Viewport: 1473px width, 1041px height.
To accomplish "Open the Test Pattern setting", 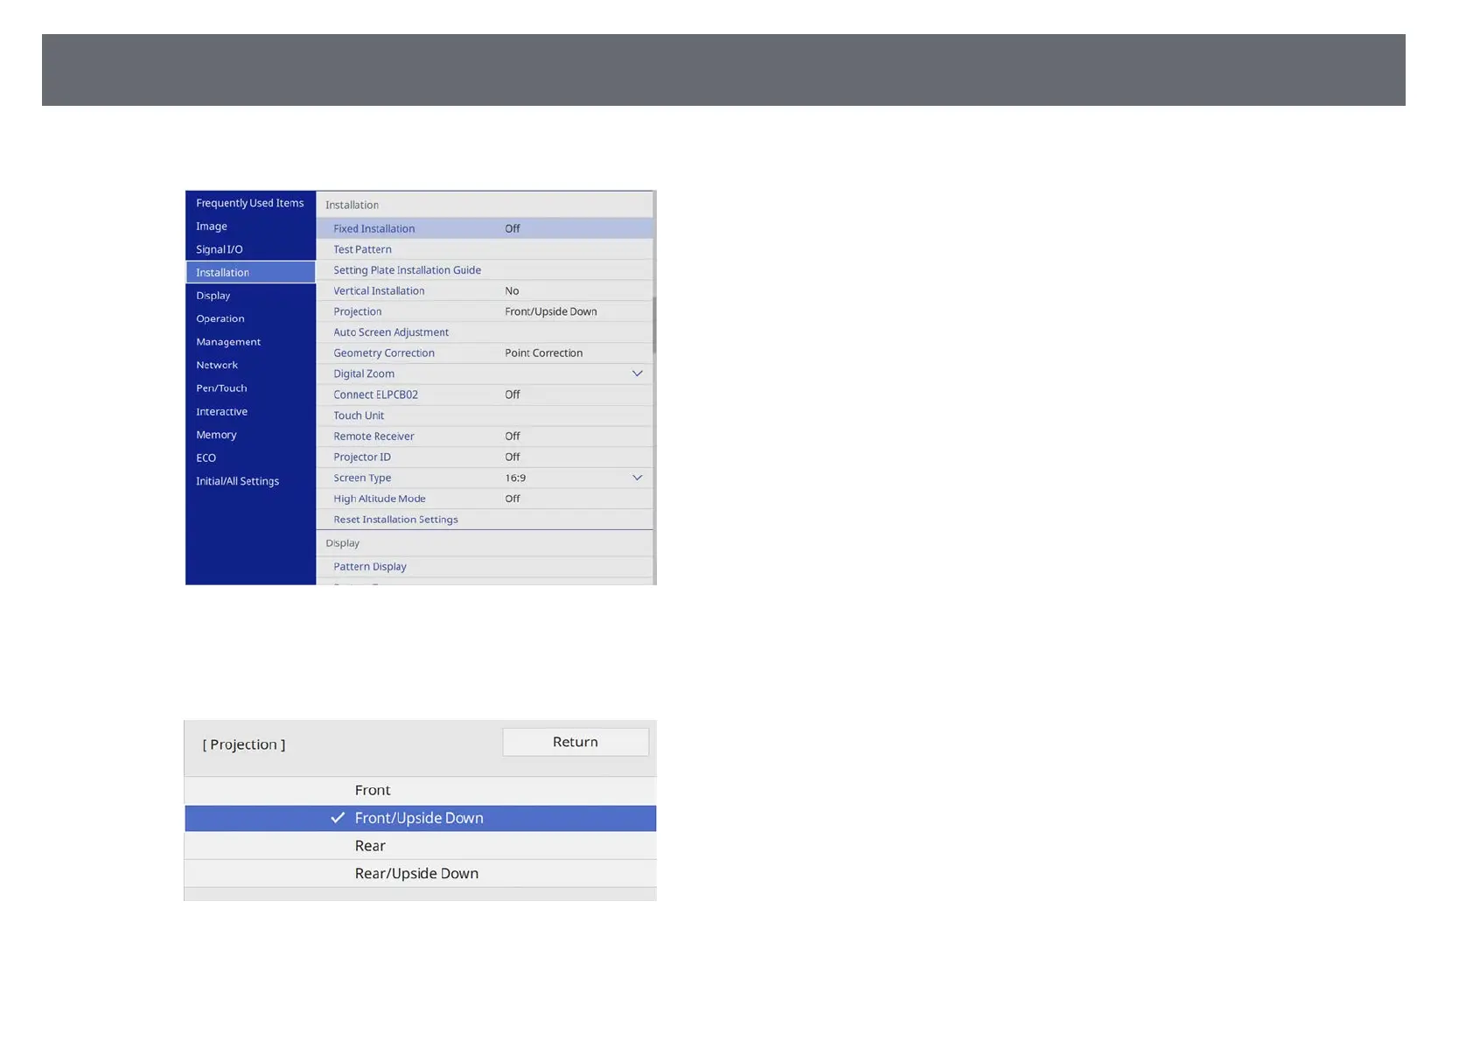I will (x=485, y=249).
